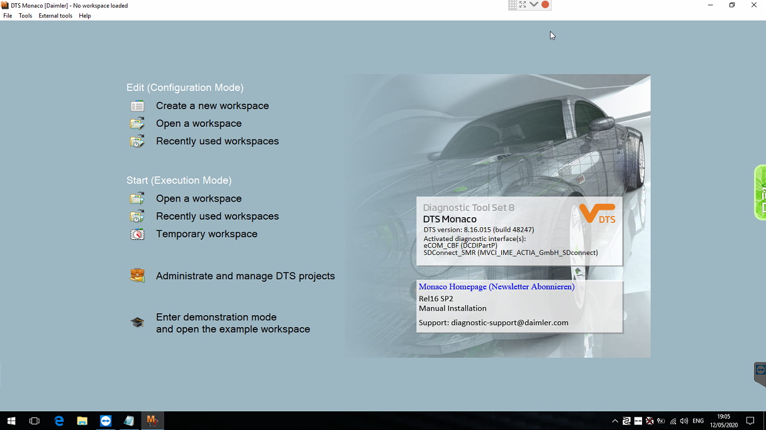Open the File menu

[8, 16]
